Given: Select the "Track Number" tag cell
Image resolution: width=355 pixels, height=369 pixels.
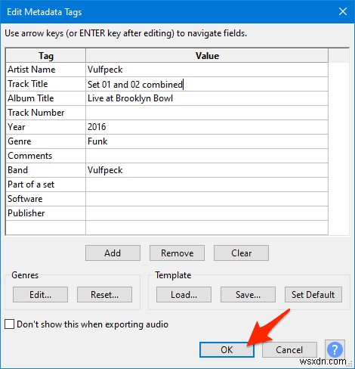Looking at the screenshot, I should tap(45, 113).
